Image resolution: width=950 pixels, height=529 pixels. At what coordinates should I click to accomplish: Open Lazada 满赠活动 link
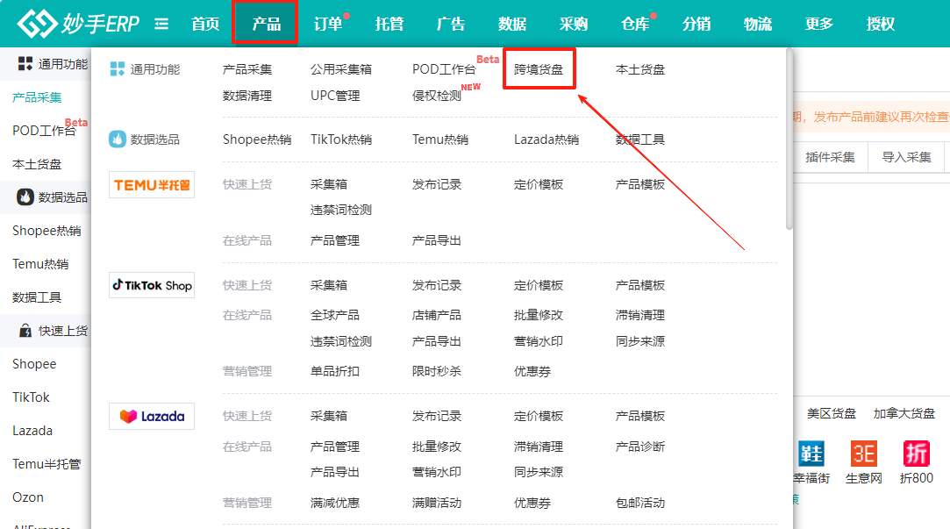(437, 503)
